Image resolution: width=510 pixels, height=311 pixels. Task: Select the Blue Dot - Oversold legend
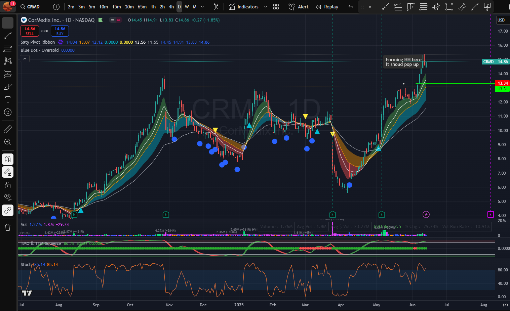pyautogui.click(x=40, y=50)
